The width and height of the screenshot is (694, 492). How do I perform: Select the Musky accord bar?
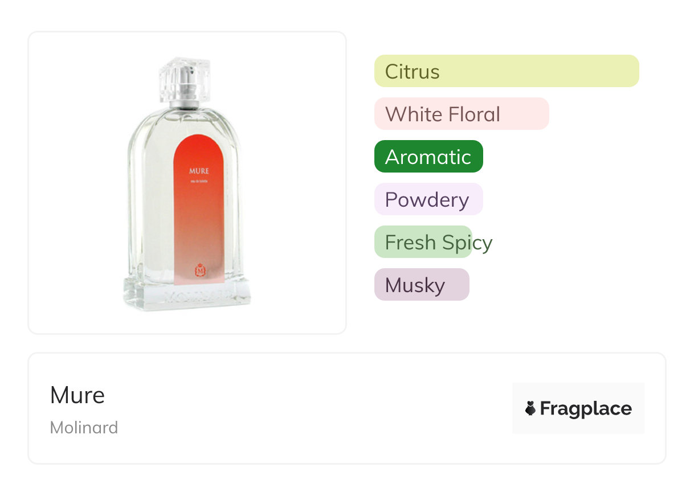(x=421, y=285)
